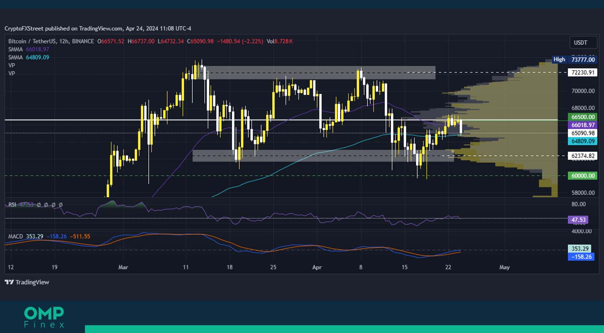604x333 pixels.
Task: Click the 68000.00 price axis tick
Action: pyautogui.click(x=583, y=108)
